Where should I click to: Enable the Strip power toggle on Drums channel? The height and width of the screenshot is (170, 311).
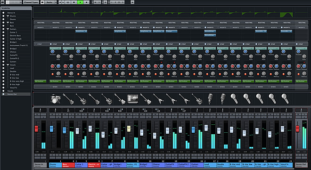click(x=51, y=44)
